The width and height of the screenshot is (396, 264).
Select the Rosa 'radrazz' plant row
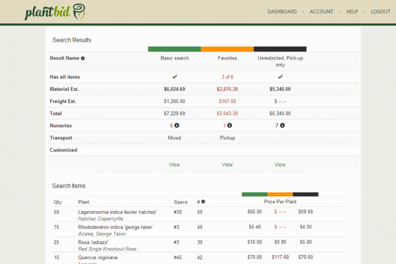(99, 242)
